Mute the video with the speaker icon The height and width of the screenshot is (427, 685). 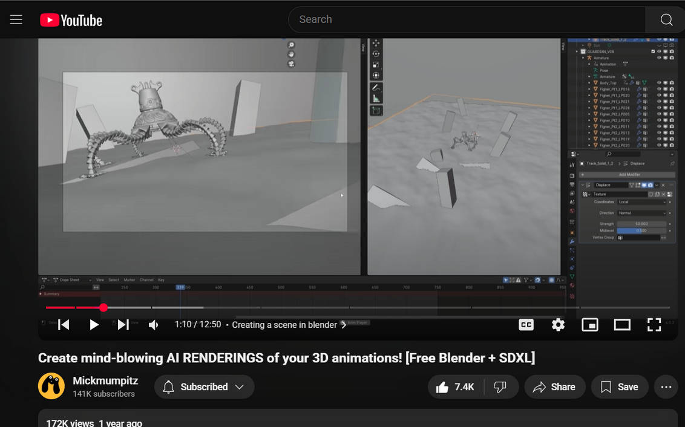point(153,325)
